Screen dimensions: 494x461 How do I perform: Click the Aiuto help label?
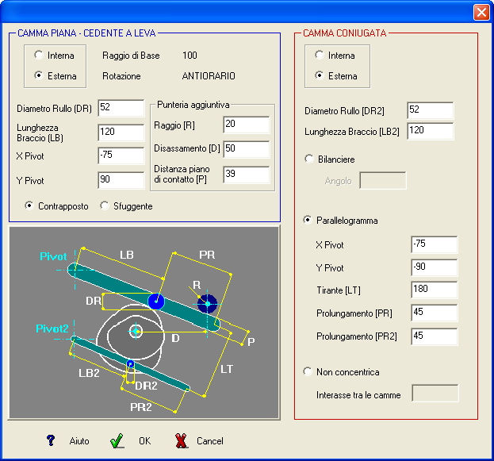[79, 440]
